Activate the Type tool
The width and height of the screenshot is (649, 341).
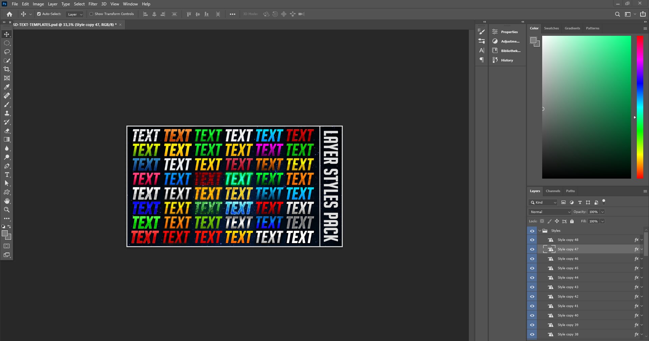pyautogui.click(x=7, y=175)
